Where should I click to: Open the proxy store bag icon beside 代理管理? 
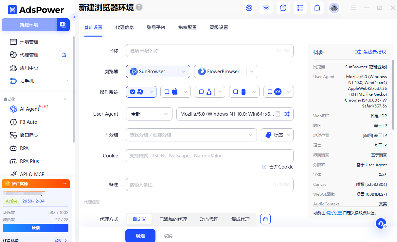(x=64, y=55)
